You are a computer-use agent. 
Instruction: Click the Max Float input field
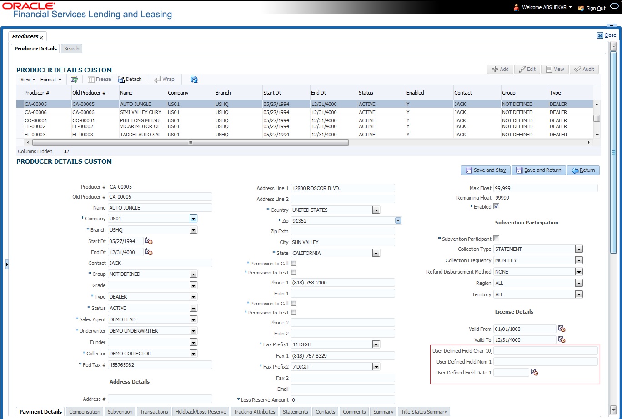click(545, 188)
